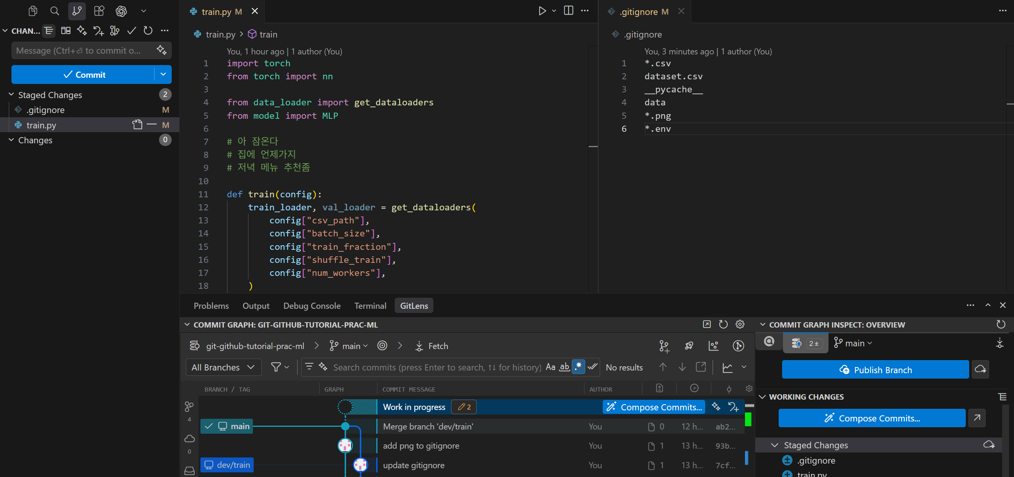This screenshot has height=477, width=1014.
Task: Click the Run Python File play icon
Action: point(542,11)
